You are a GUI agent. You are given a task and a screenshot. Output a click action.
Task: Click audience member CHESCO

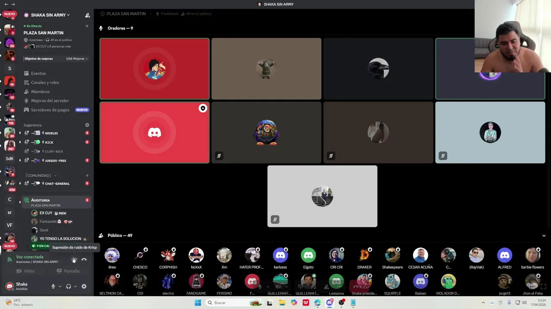tap(140, 258)
